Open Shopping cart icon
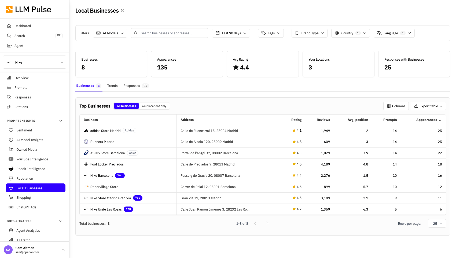This screenshot has height=258, width=456. click(x=11, y=197)
